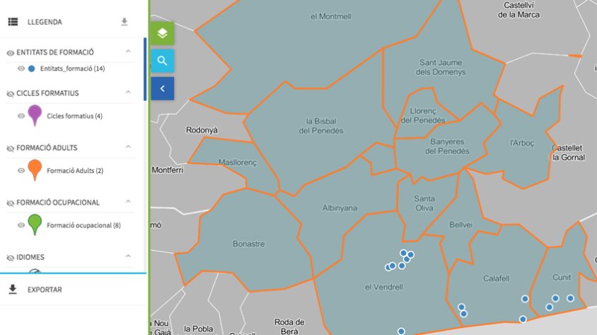Click the Exportar download icon
This screenshot has width=597, height=335.
point(13,289)
